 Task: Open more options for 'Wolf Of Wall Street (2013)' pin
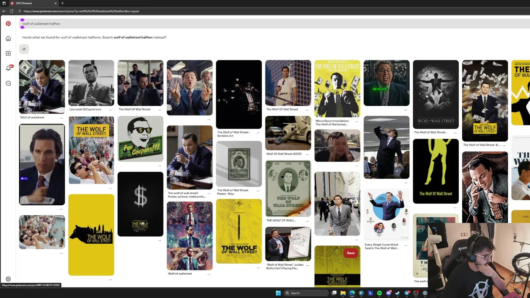(x=308, y=154)
